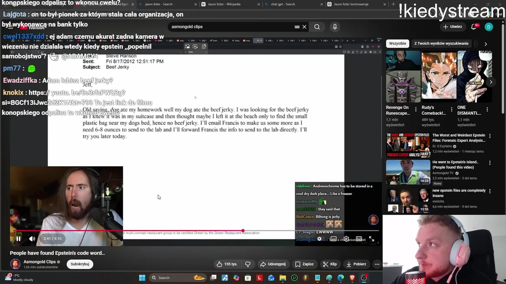
Task: Open options for the Worst and Weirdest Epstein Files video
Action: coord(490,136)
